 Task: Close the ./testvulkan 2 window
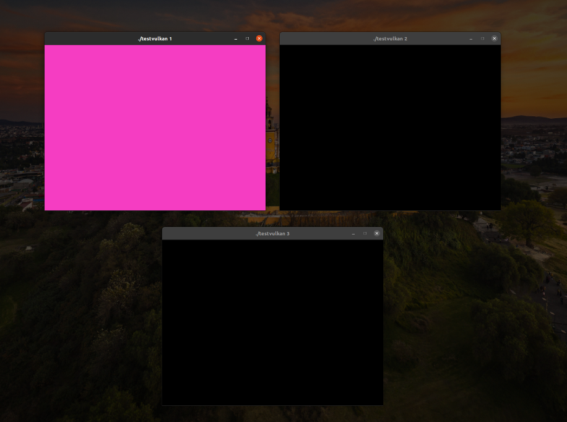pyautogui.click(x=494, y=38)
